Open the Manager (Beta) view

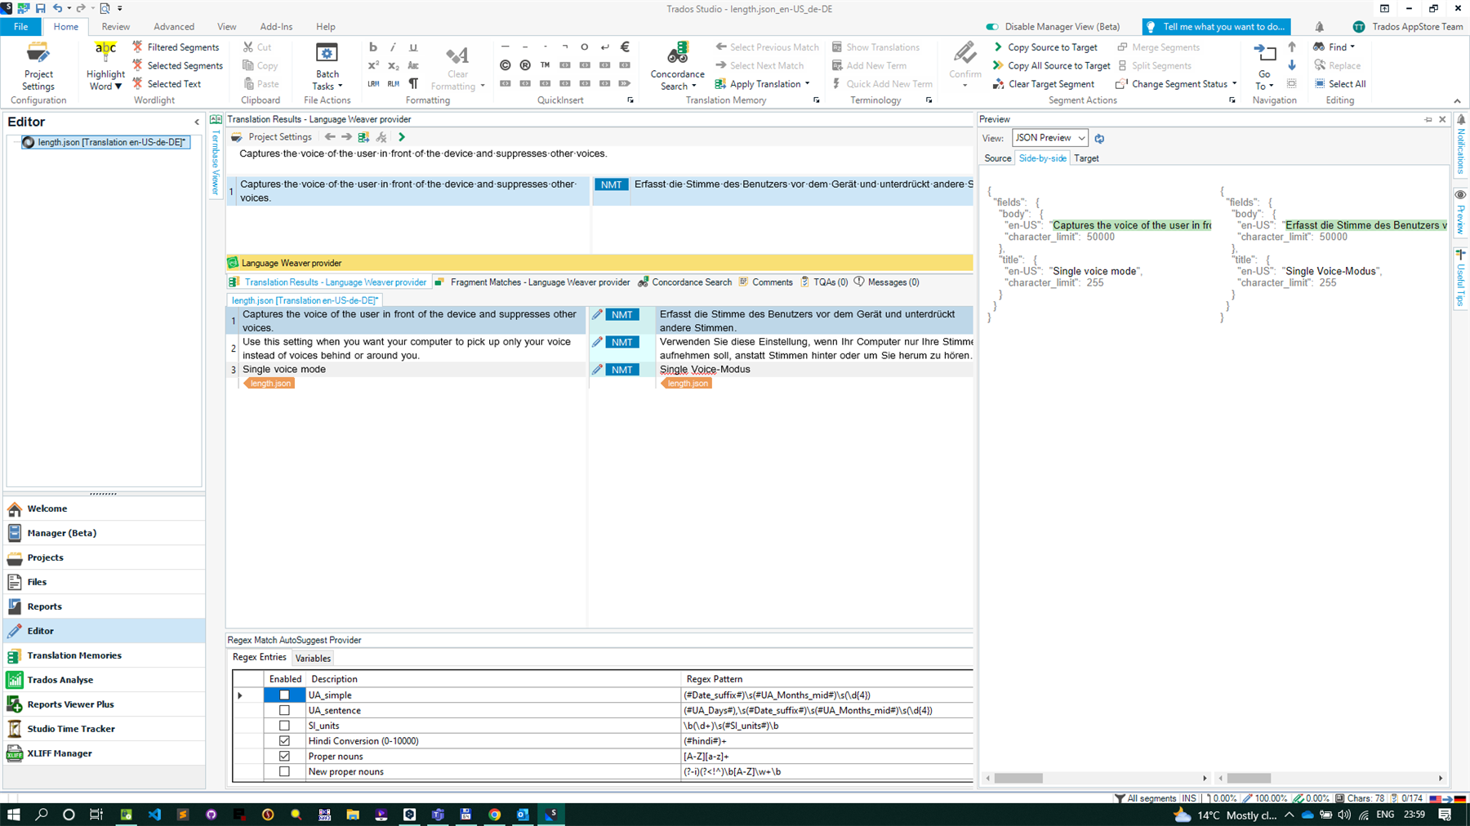[105, 533]
